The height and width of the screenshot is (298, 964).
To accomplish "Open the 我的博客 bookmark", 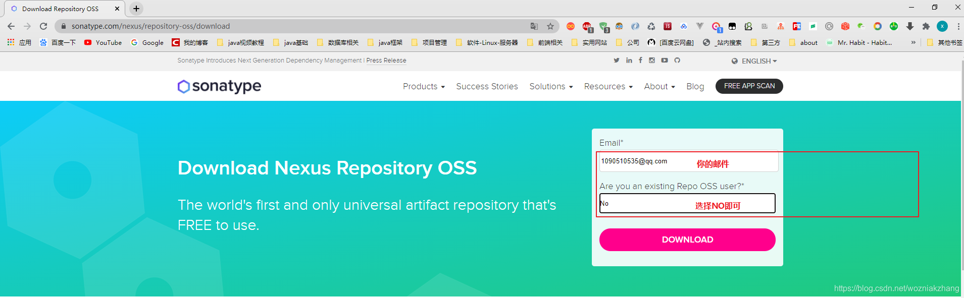I will tap(190, 43).
